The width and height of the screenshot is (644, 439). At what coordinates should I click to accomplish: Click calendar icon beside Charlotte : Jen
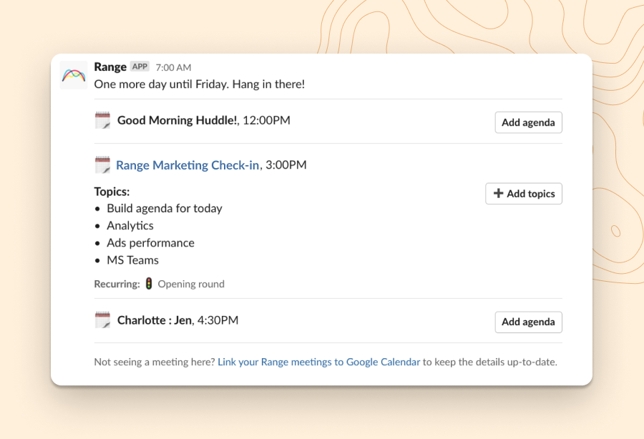click(x=102, y=320)
